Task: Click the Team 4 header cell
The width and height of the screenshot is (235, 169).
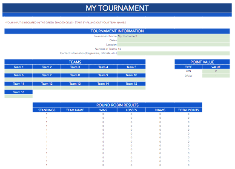Action: click(x=103, y=67)
